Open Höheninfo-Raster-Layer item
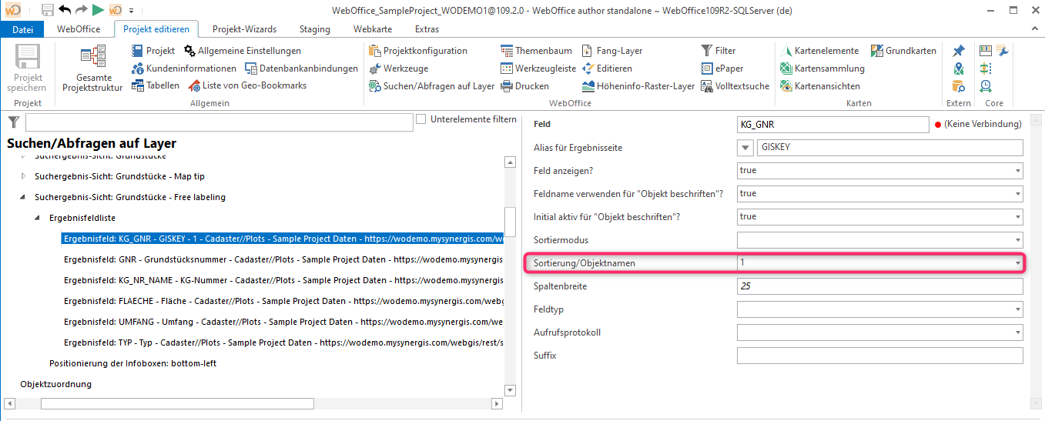This screenshot has height=421, width=1045. (638, 86)
